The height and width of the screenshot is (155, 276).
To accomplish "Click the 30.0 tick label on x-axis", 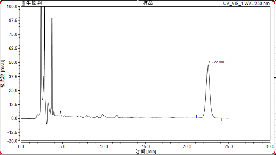I will 270,146.
